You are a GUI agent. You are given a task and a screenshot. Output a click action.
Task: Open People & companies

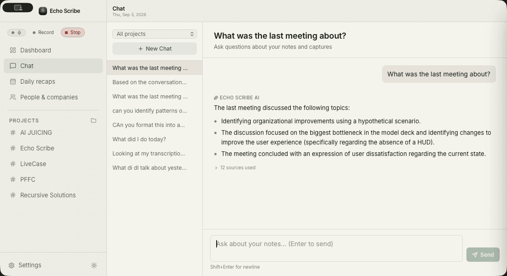pyautogui.click(x=53, y=97)
